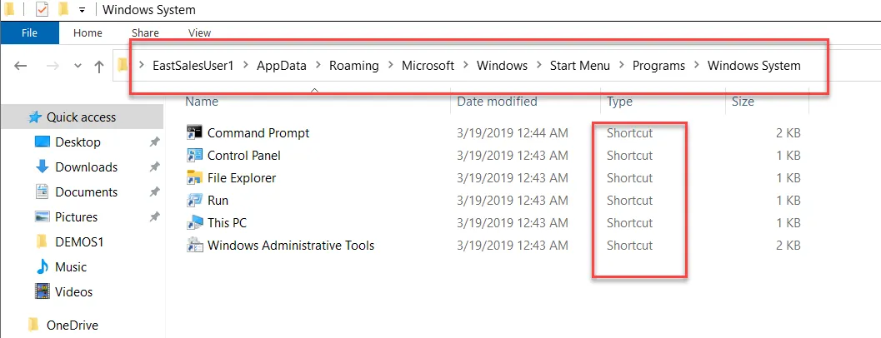Viewport: 881px width, 338px height.
Task: Sort by the Name column header
Action: [202, 102]
